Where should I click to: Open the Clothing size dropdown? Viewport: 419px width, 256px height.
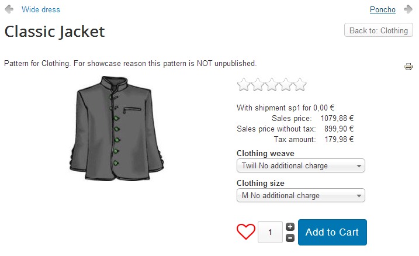click(300, 196)
